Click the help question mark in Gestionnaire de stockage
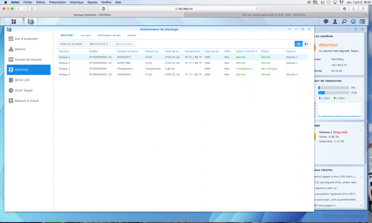372x223 pixels. pyautogui.click(x=289, y=29)
